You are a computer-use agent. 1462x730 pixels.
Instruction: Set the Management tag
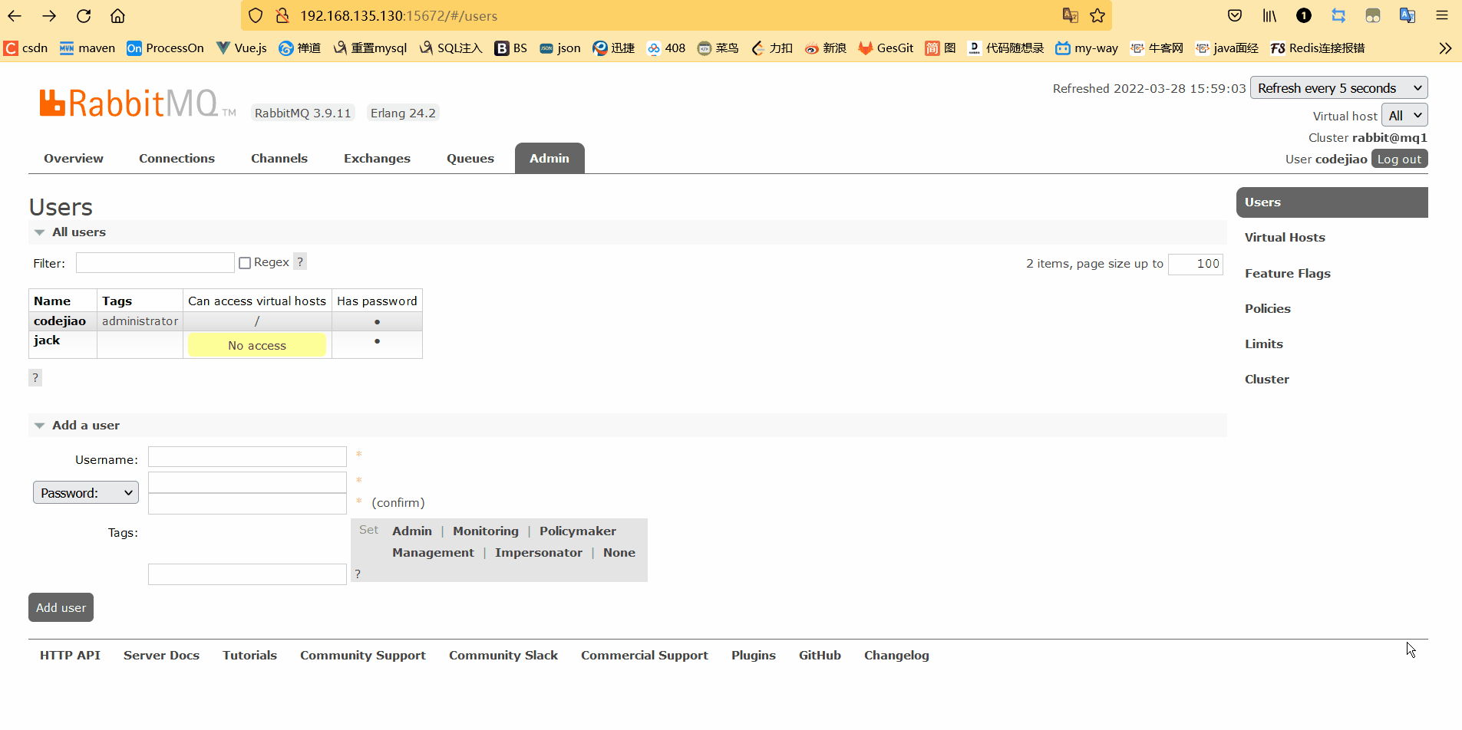tap(433, 553)
